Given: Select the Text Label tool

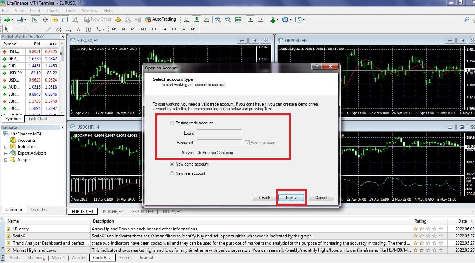Looking at the screenshot, I should click(x=88, y=29).
